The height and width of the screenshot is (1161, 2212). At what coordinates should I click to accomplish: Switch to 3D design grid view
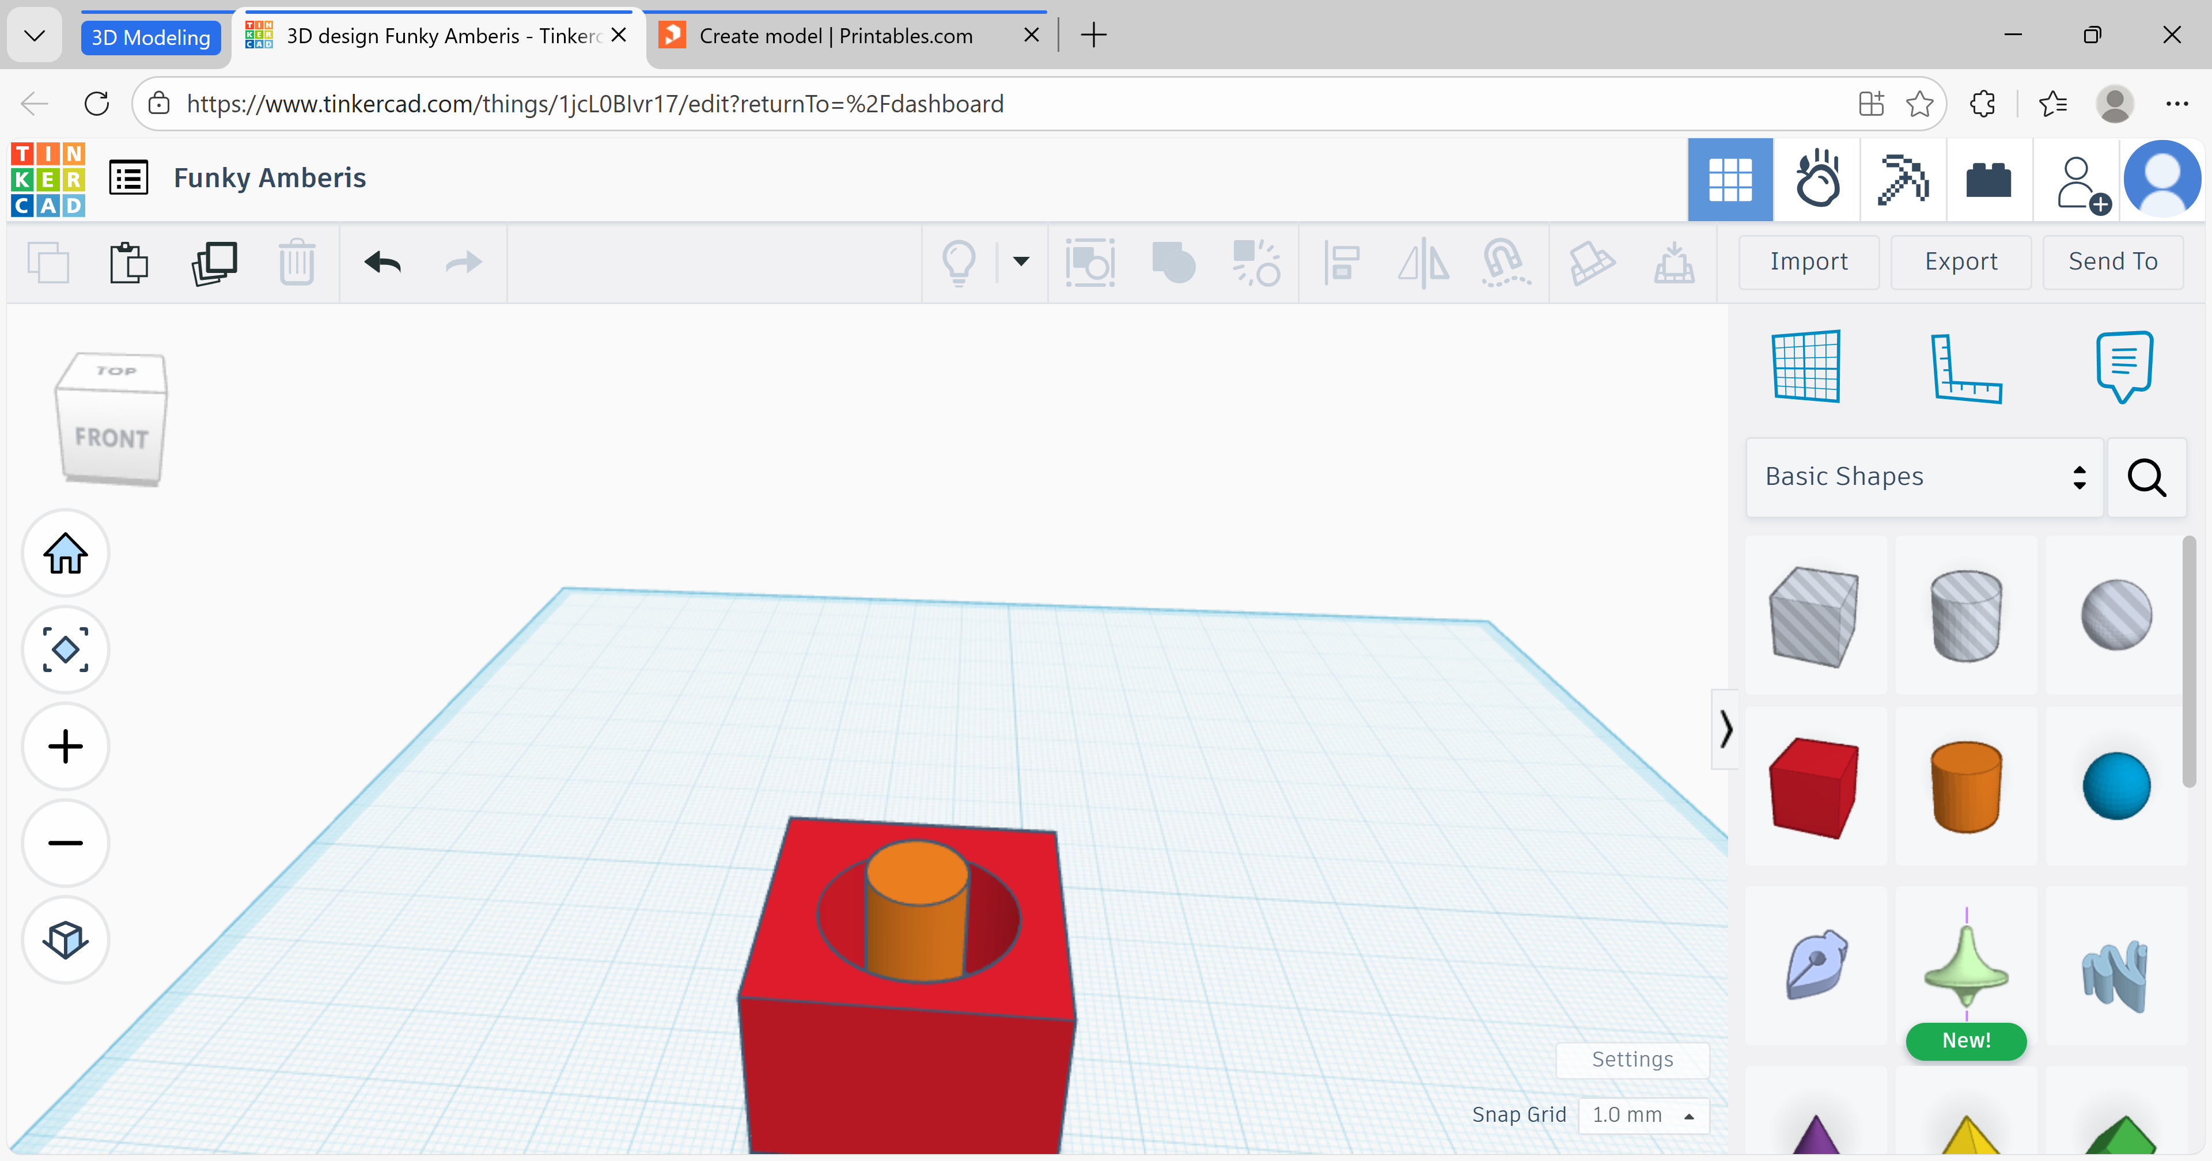1729,180
